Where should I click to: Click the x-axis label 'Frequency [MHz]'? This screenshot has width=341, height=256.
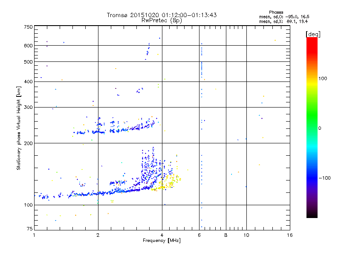(x=162, y=241)
